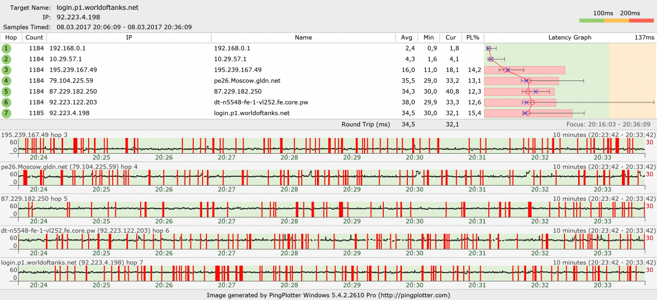The width and height of the screenshot is (657, 300).
Task: Sort by the Count column header
Action: pos(34,38)
